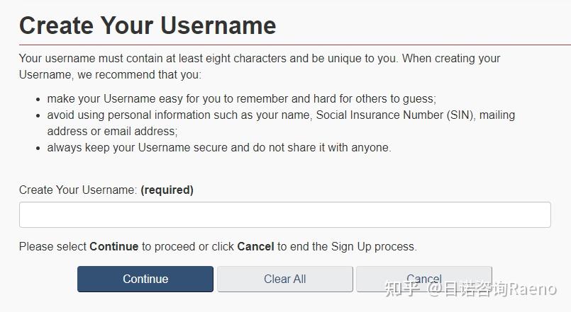Click the bullet dot before "make your Username"
This screenshot has height=312, width=571.
[x=37, y=100]
